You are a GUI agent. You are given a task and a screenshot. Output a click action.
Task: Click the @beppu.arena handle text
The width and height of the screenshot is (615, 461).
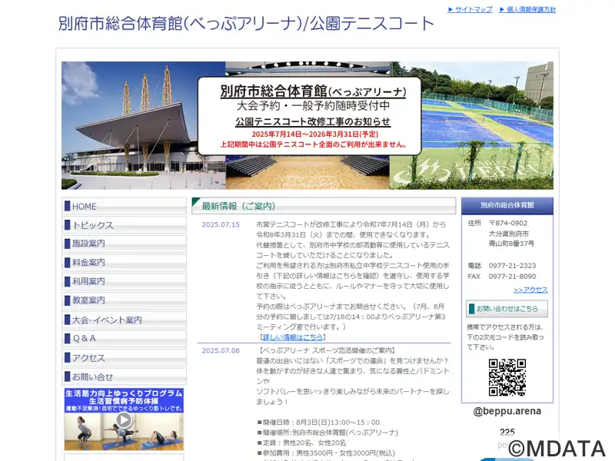coord(507,411)
